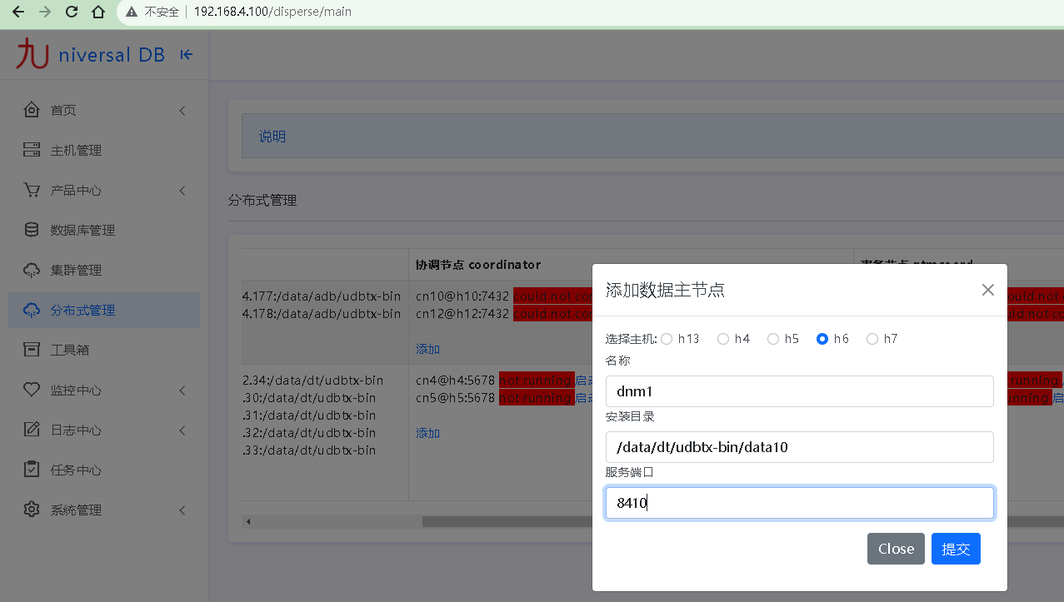
Task: Select host h13 radio button
Action: click(667, 339)
